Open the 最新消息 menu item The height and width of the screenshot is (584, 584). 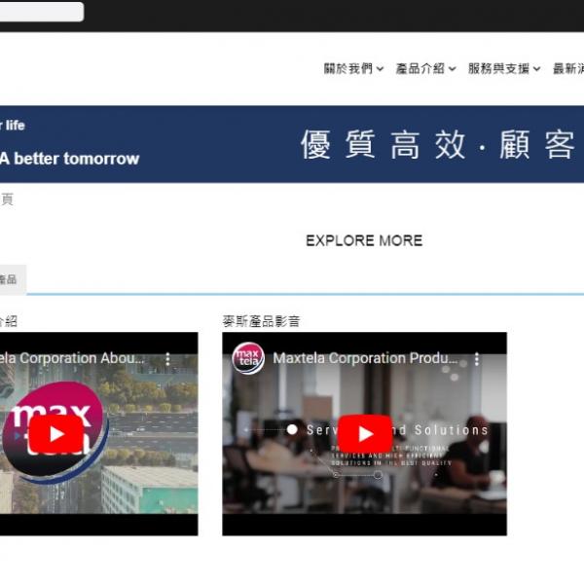[568, 68]
